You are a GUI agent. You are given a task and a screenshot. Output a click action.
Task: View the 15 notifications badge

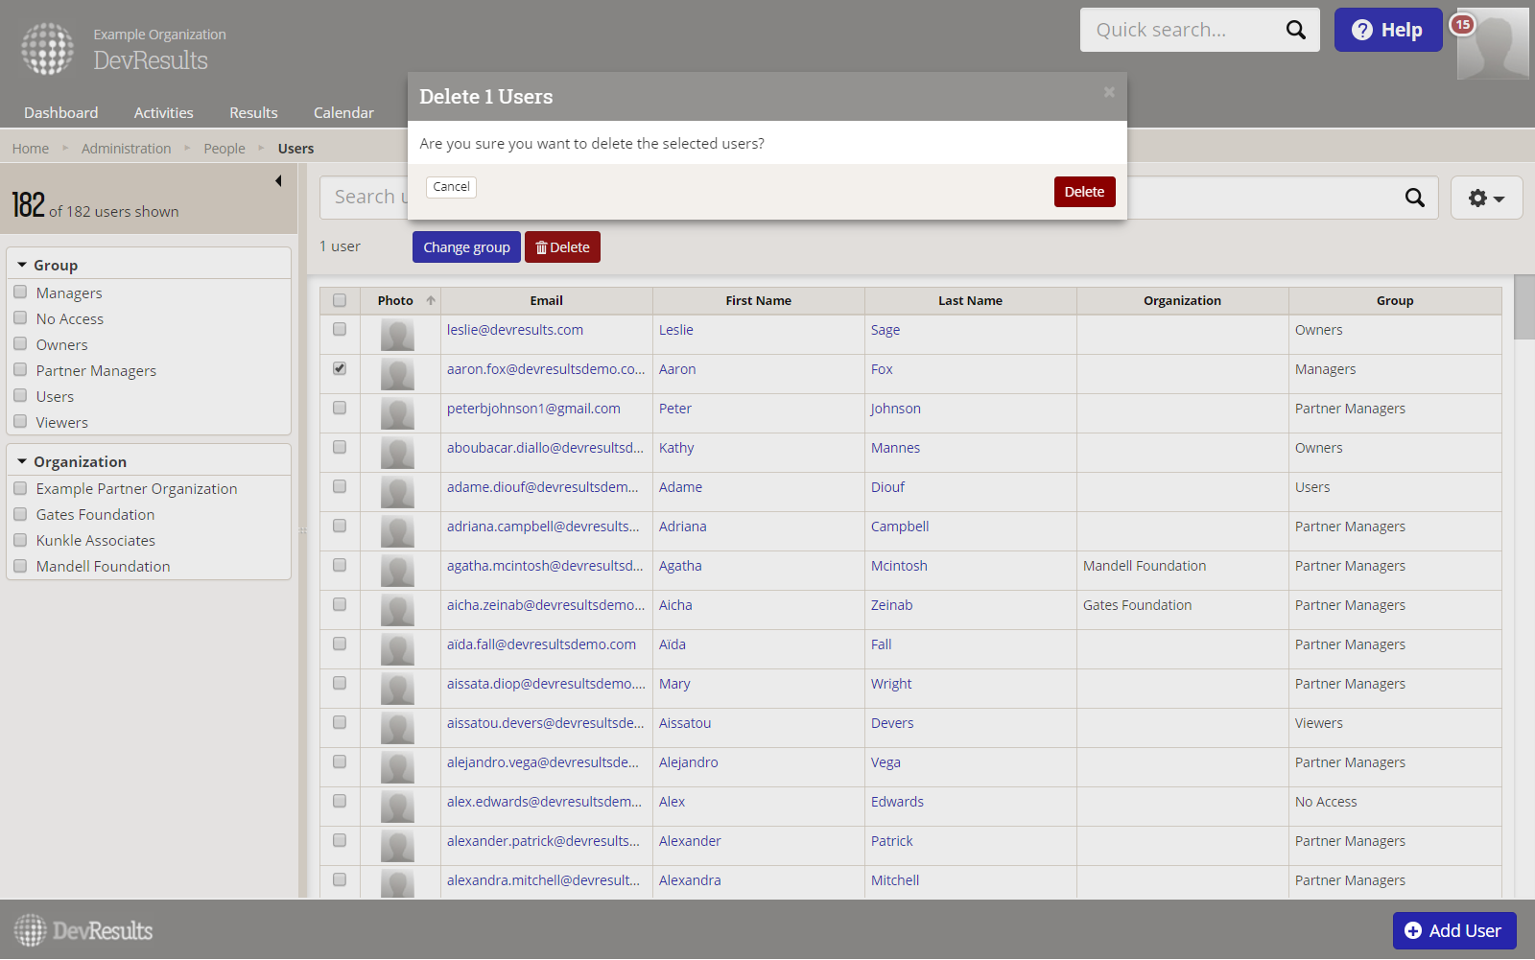(1462, 24)
